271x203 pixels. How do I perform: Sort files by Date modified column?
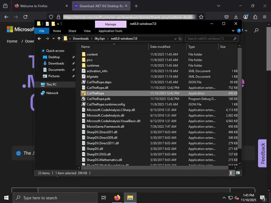(x=160, y=47)
